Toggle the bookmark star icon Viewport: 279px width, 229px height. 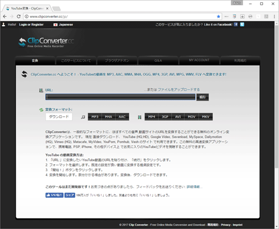[x=218, y=17]
